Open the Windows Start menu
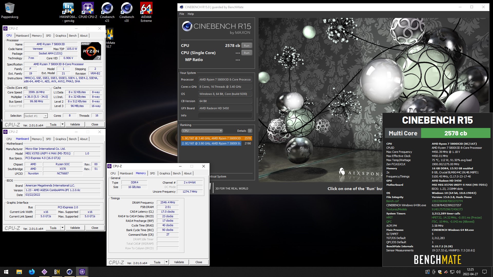 click(x=6, y=272)
